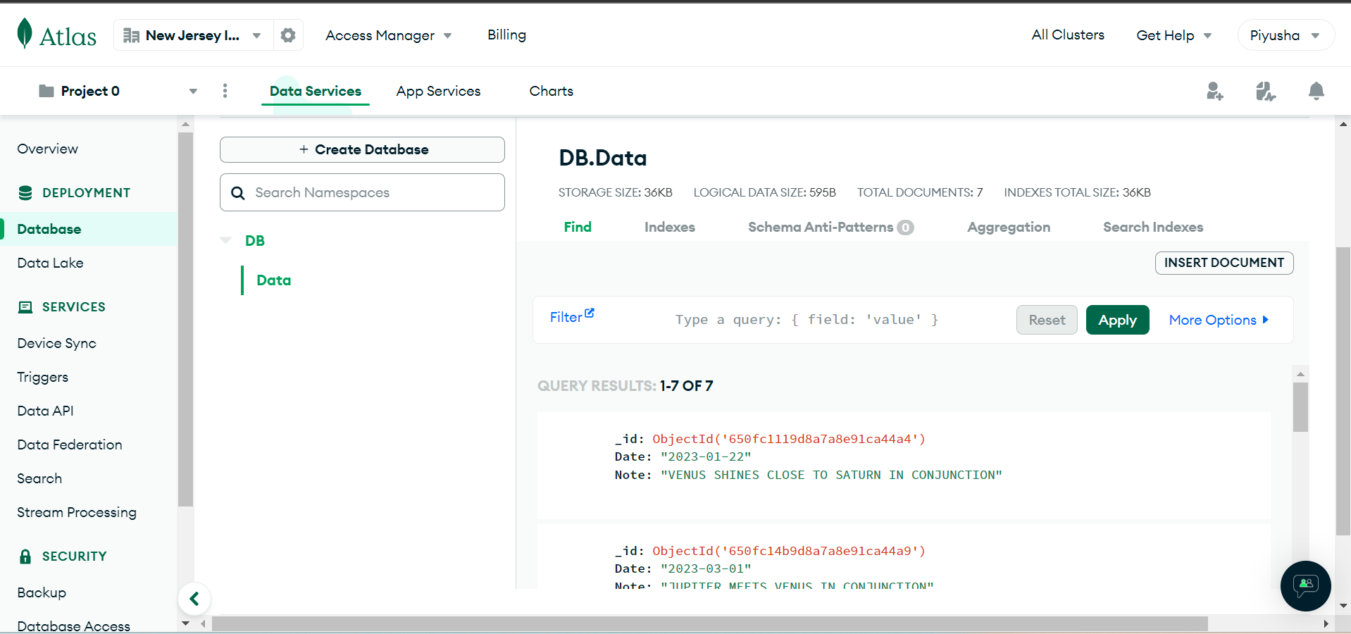Open Data API in the sidebar
Screen dimensions: 1351x634
[45, 411]
